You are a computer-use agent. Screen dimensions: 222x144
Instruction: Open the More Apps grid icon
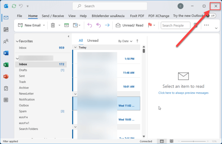coord(6,100)
